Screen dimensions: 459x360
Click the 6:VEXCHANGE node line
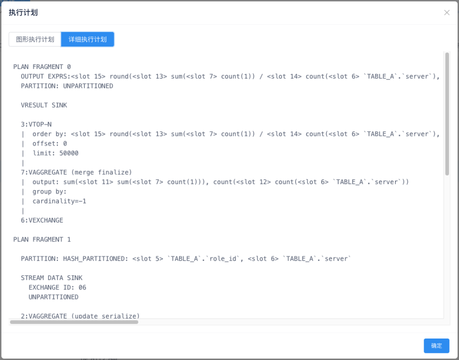(42, 220)
